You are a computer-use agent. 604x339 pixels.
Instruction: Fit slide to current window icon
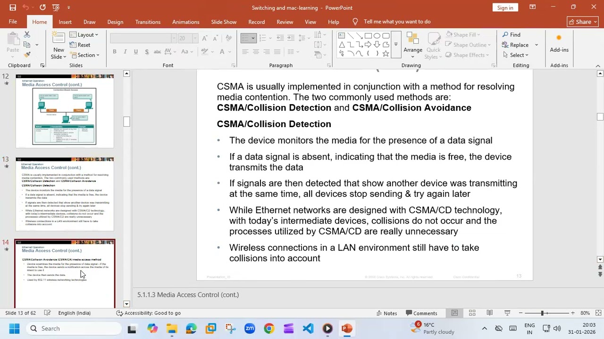click(598, 313)
